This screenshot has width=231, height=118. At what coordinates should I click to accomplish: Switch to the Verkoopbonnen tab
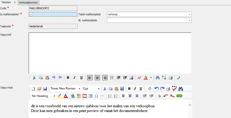[29, 2]
